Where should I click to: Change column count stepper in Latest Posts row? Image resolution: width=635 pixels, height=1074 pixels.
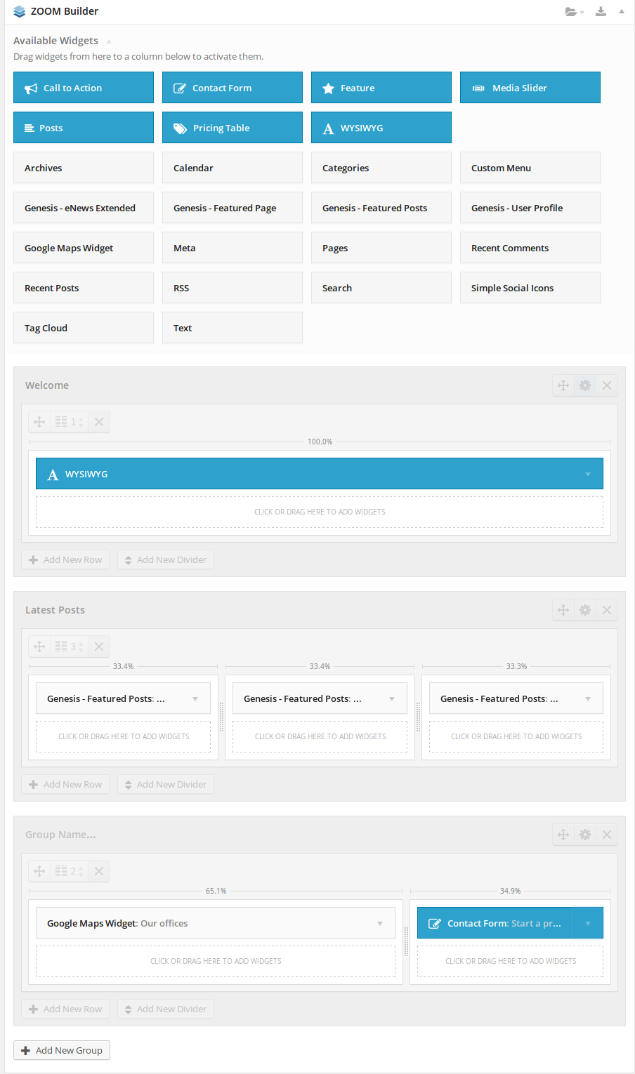pyautogui.click(x=81, y=647)
